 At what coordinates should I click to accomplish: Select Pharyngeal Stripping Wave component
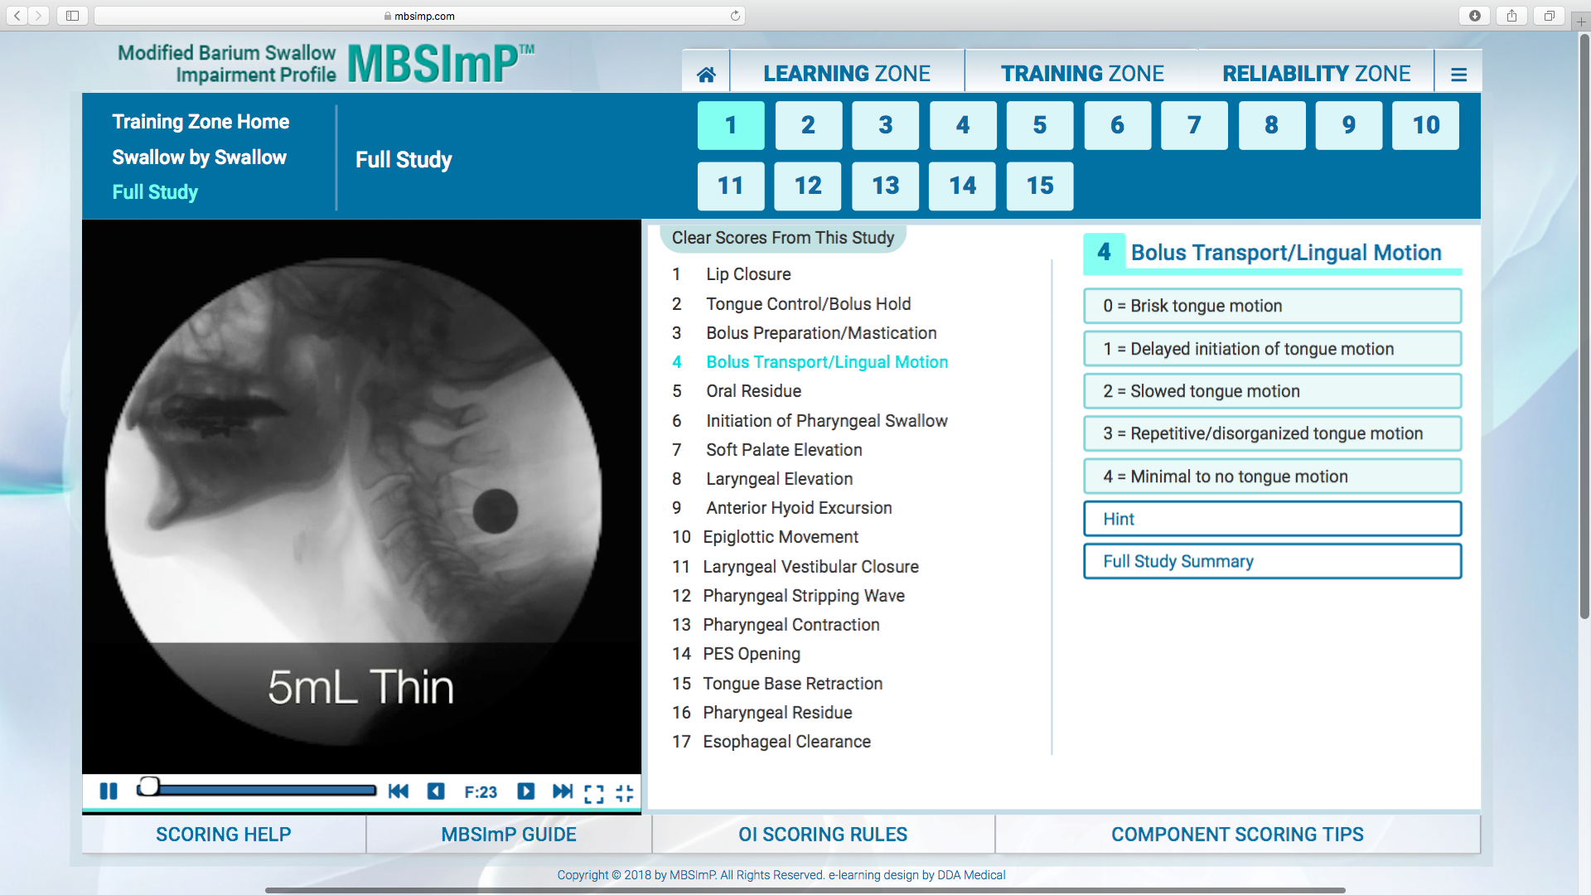click(x=804, y=596)
